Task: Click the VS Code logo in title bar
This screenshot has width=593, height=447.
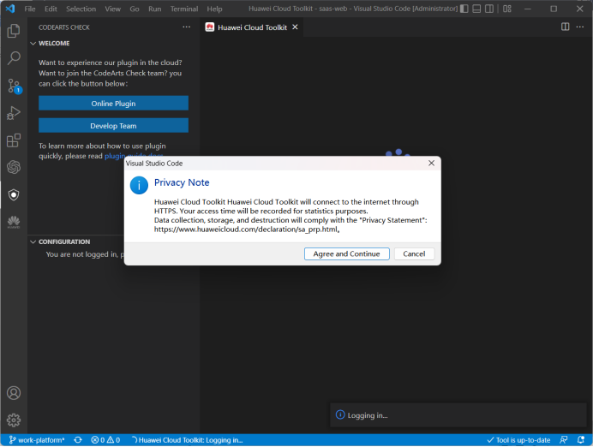Action: [10, 9]
